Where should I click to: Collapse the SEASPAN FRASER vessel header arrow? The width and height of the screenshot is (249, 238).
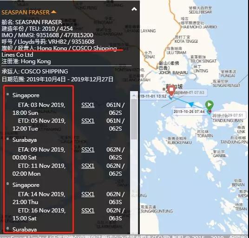[54, 12]
